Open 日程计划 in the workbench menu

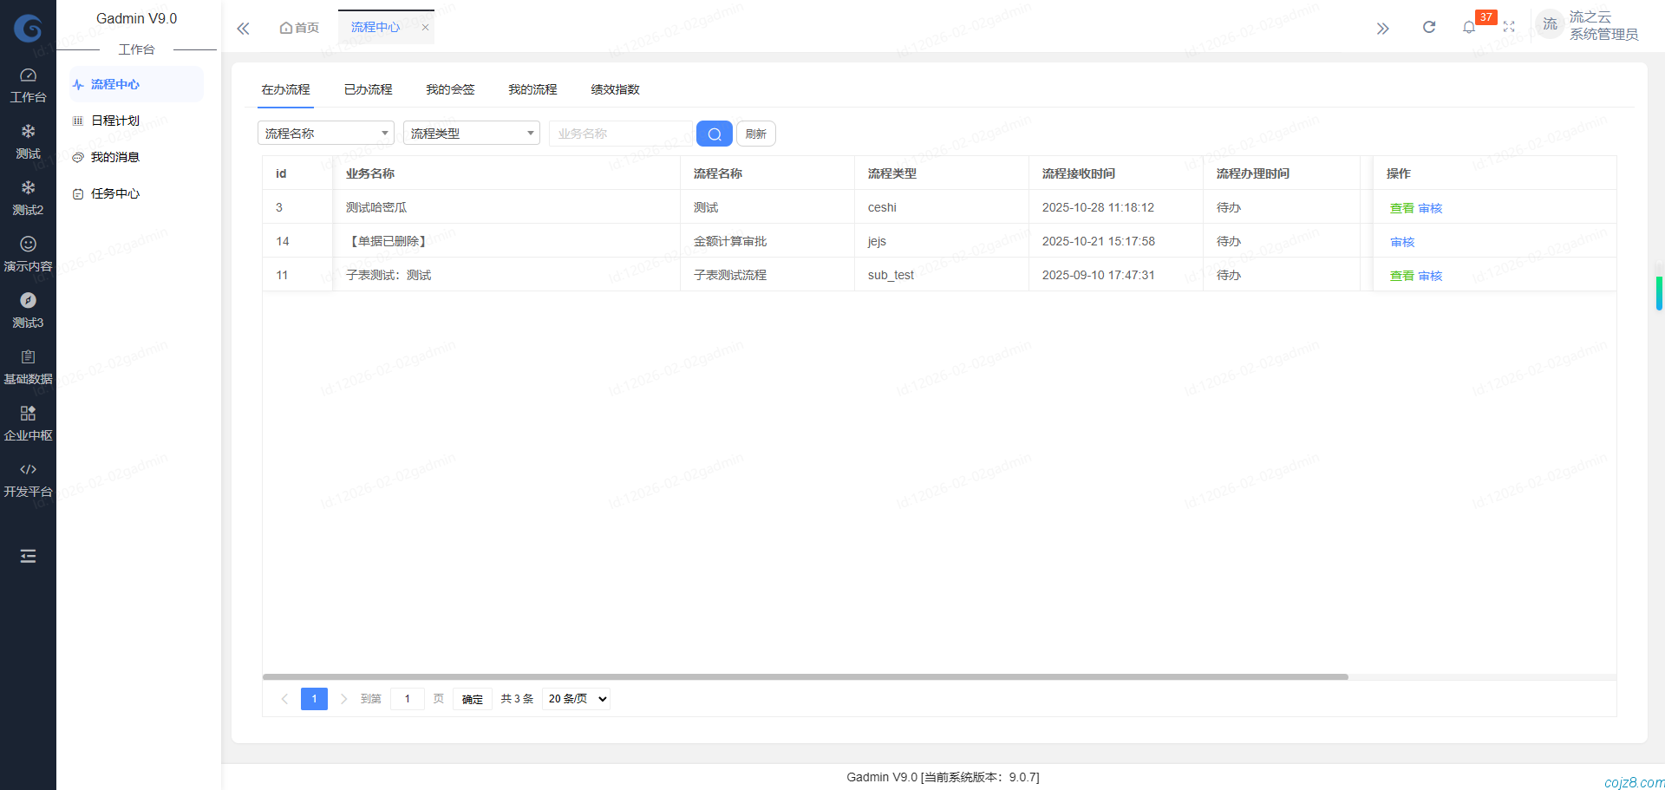tap(114, 121)
